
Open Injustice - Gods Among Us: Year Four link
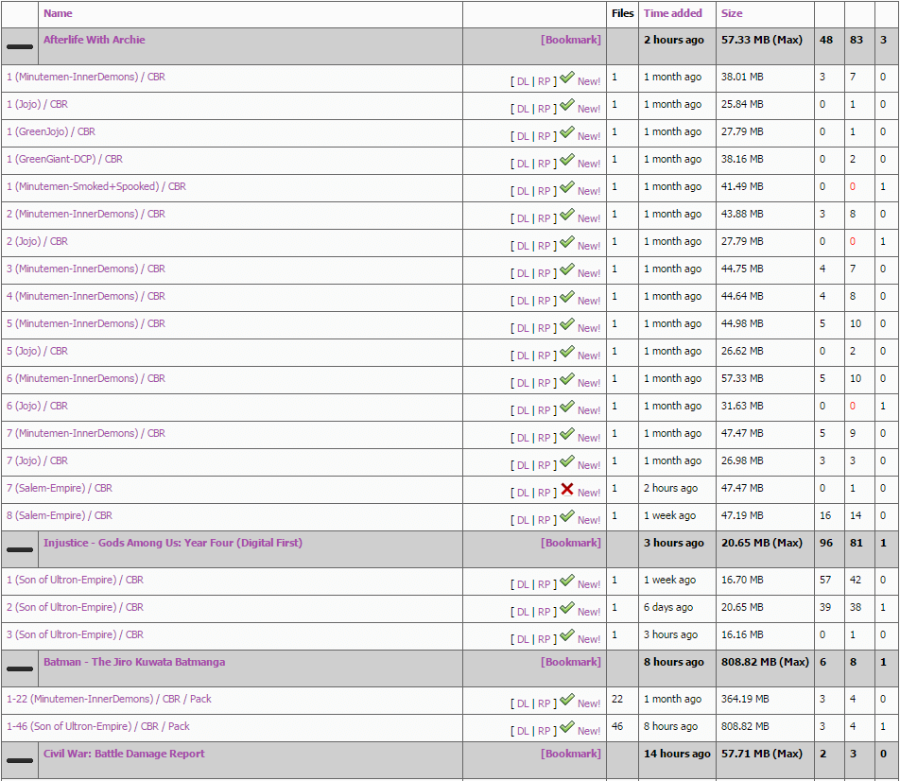point(173,543)
